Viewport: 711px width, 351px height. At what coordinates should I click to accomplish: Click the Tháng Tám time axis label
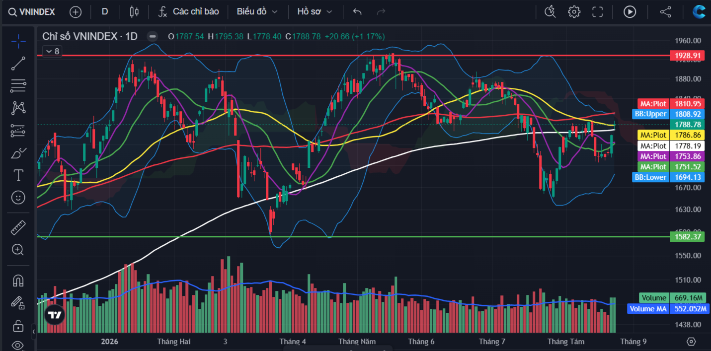[566, 342]
